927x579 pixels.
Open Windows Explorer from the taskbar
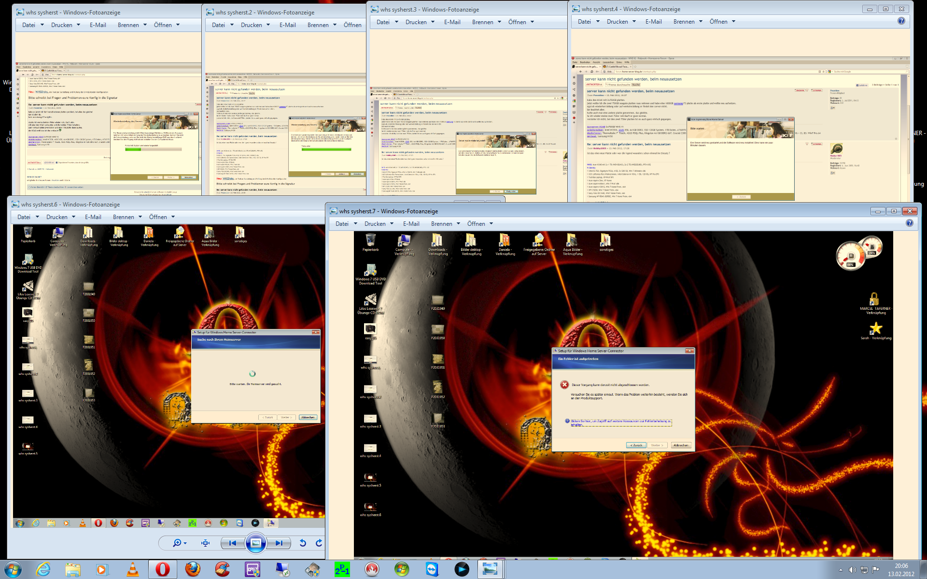pos(73,570)
